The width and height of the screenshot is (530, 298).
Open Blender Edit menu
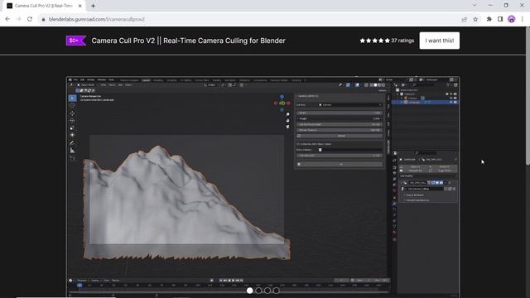click(83, 80)
